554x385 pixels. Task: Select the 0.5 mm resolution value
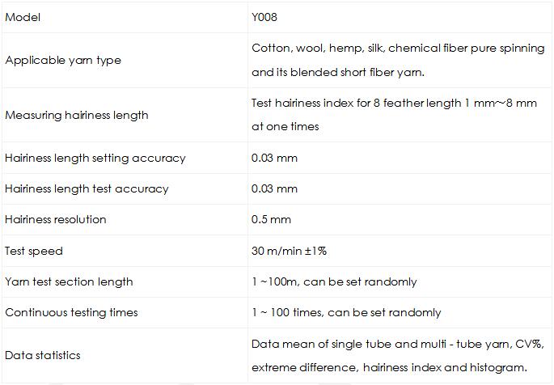271,219
